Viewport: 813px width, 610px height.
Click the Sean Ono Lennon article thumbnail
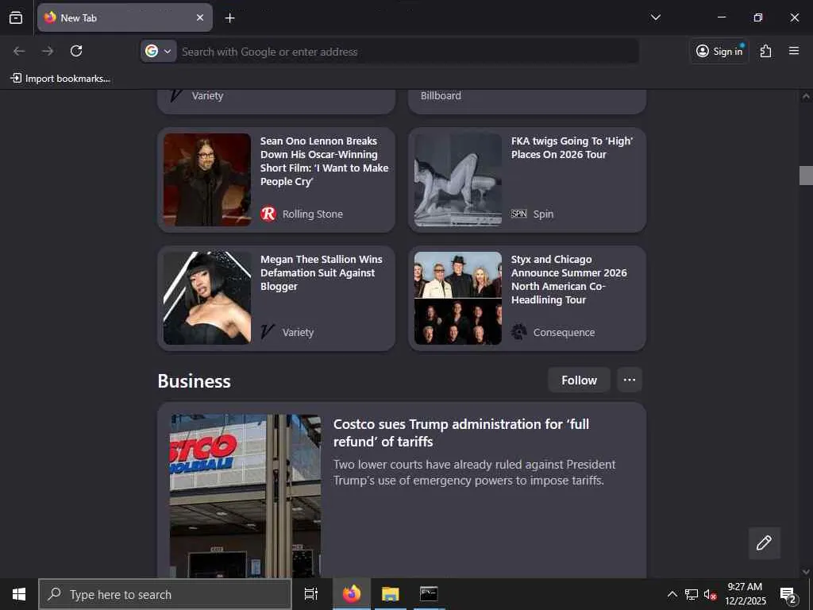tap(207, 180)
